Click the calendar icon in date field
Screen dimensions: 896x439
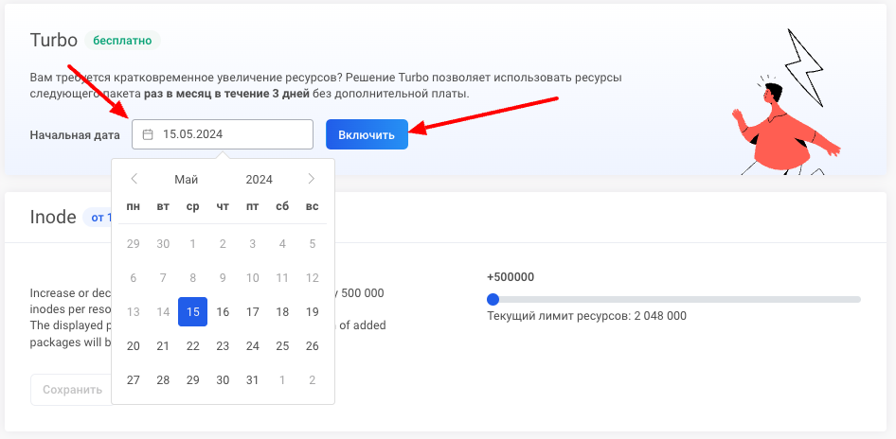[x=148, y=134]
